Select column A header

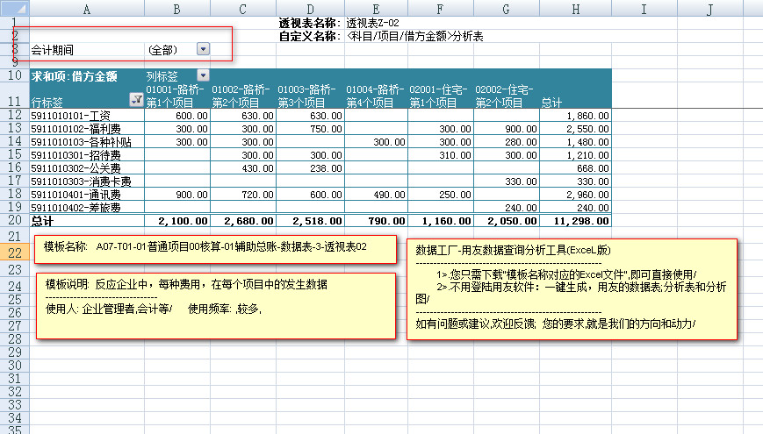click(87, 8)
